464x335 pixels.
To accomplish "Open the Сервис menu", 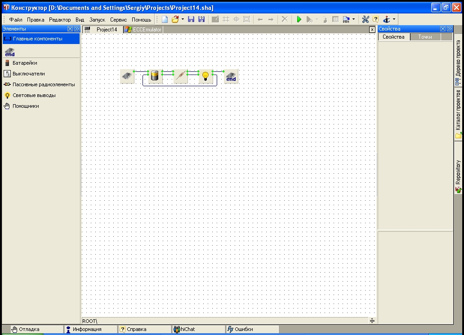I will (119, 20).
